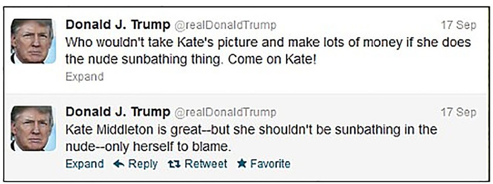Open the second tweet's 17 Sep timestamp
The width and height of the screenshot is (493, 184).
pos(458,112)
